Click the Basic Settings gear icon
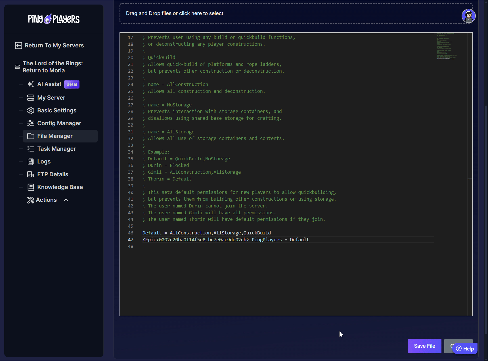 point(31,111)
